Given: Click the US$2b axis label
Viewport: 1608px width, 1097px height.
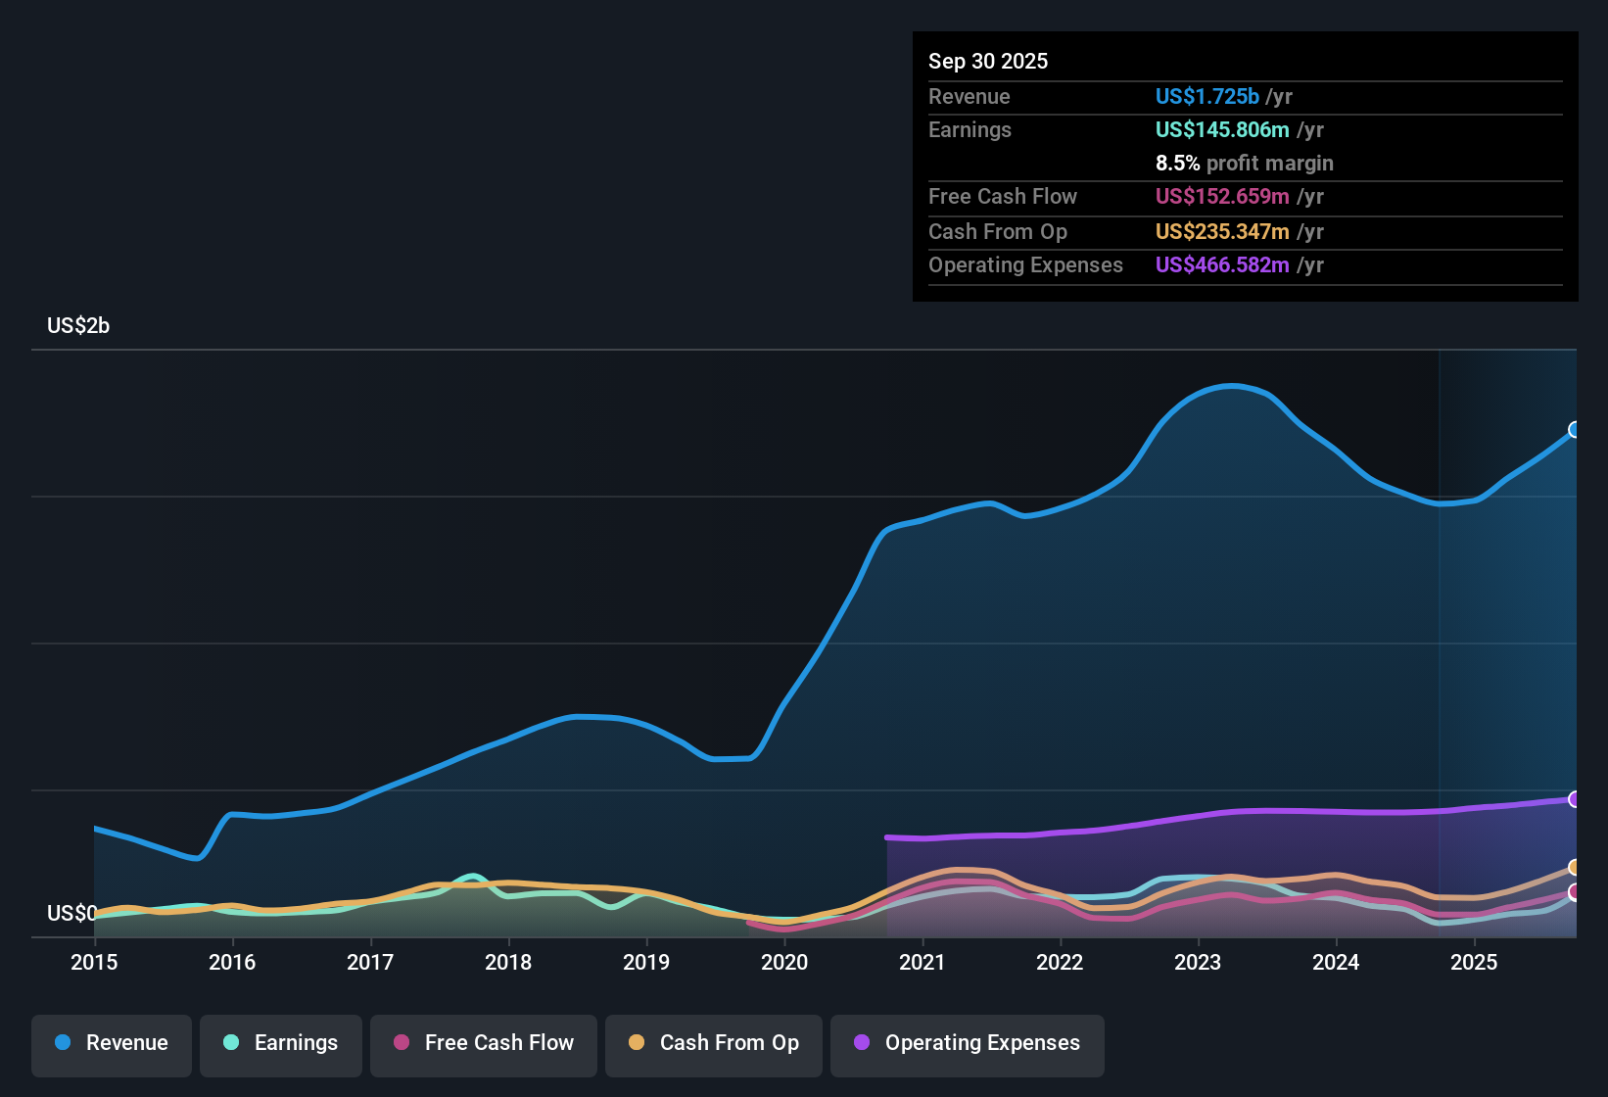Looking at the screenshot, I should click(78, 325).
